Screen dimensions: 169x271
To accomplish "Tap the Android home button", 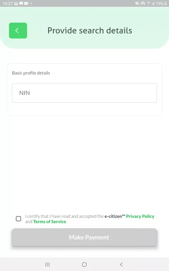I will (84, 264).
